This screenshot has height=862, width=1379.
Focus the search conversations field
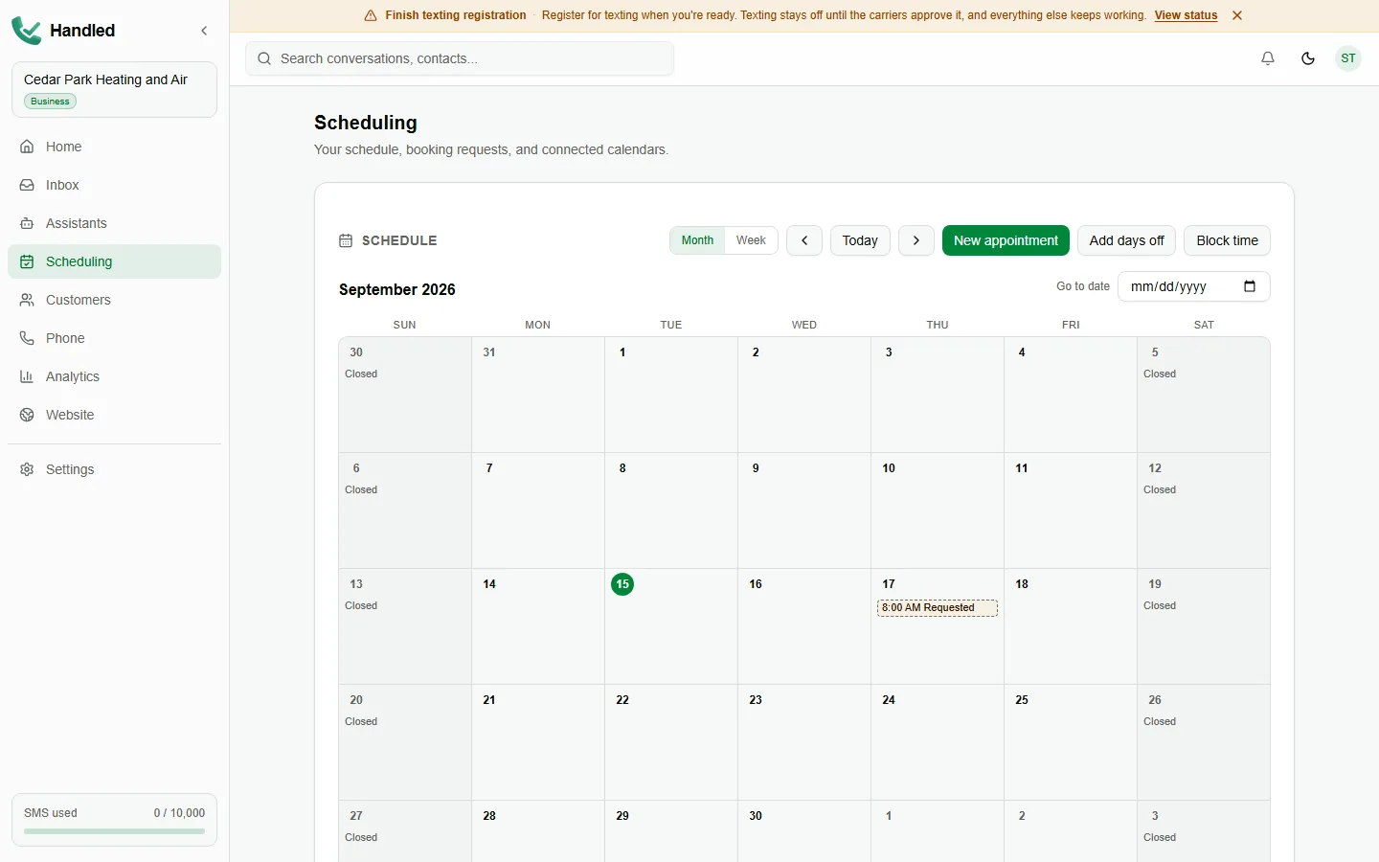point(460,58)
